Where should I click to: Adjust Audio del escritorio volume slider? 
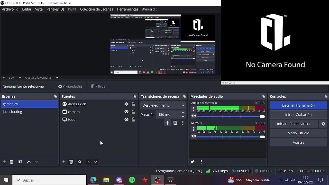pos(231,116)
